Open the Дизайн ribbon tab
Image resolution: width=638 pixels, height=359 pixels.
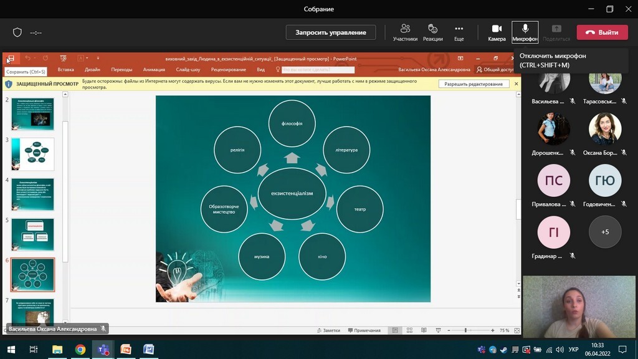pos(92,70)
